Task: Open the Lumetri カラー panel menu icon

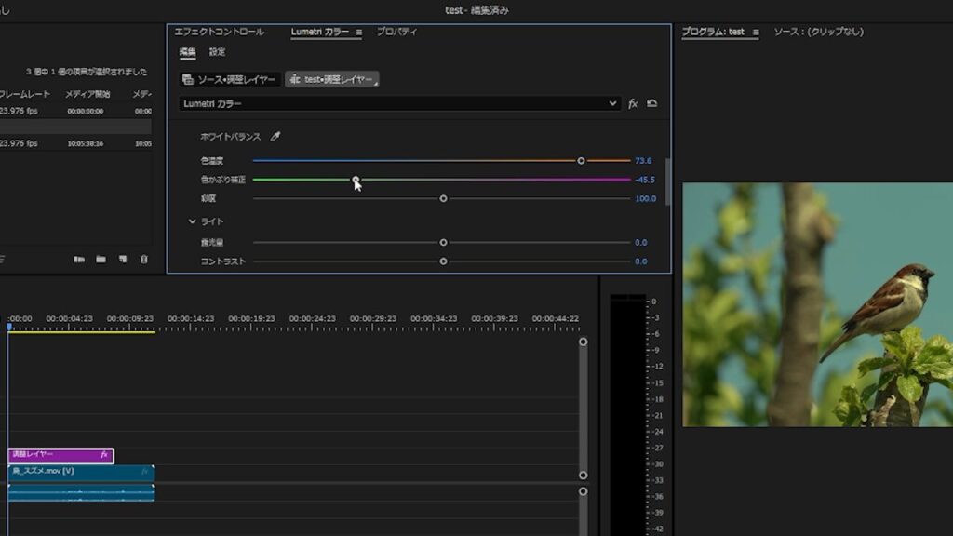Action: click(358, 32)
